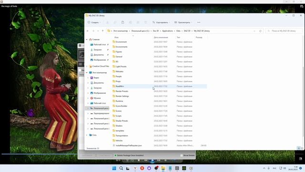Select Видео in the navigation pane
The width and height of the screenshot is (305, 172).
click(96, 77)
